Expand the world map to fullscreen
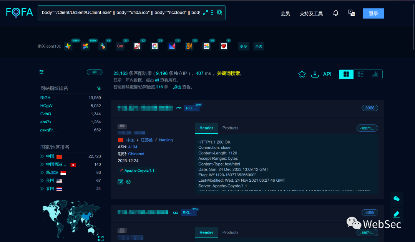415x242 pixels. pos(101,238)
